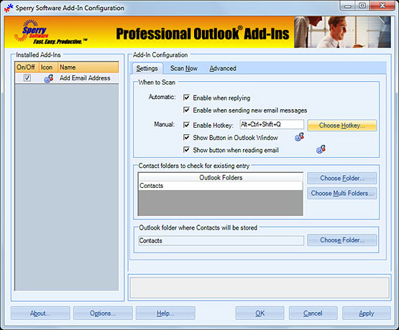Screen dimensions: 399x330
Task: Close the Add-In Configuration window
Action: [382, 6]
